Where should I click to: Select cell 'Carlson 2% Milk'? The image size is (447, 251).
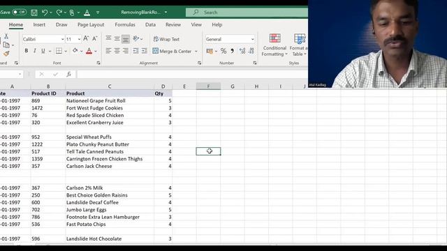tap(110, 188)
